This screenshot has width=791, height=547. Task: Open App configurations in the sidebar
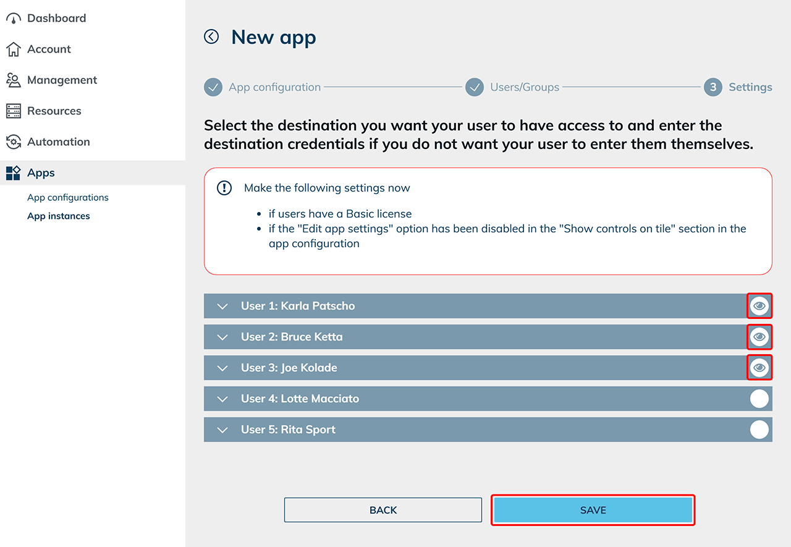point(68,198)
